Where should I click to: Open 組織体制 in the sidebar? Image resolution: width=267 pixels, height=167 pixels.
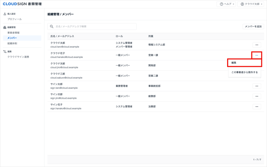pyautogui.click(x=12, y=44)
